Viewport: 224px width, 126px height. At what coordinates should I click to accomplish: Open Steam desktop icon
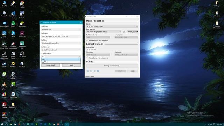click(4, 65)
